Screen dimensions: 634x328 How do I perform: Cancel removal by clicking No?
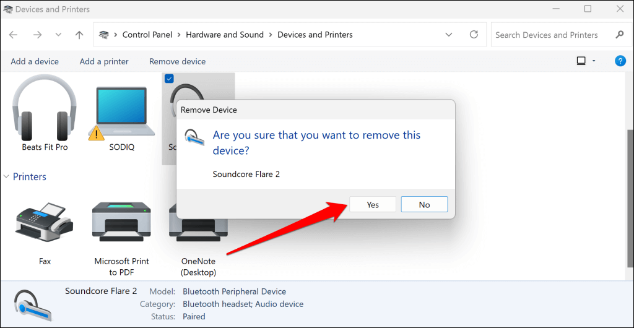coord(424,205)
